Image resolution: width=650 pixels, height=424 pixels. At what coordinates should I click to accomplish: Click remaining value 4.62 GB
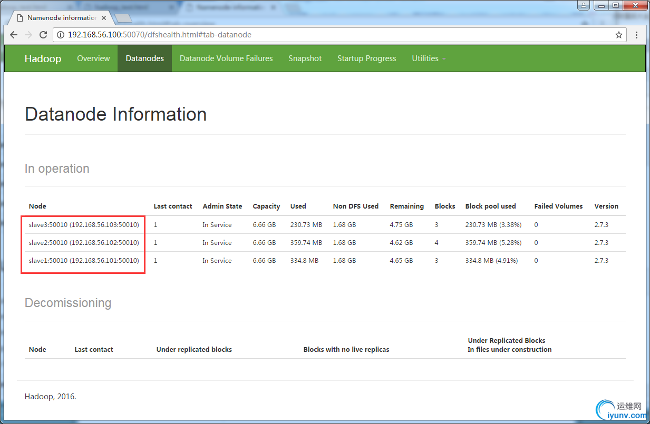pos(401,243)
